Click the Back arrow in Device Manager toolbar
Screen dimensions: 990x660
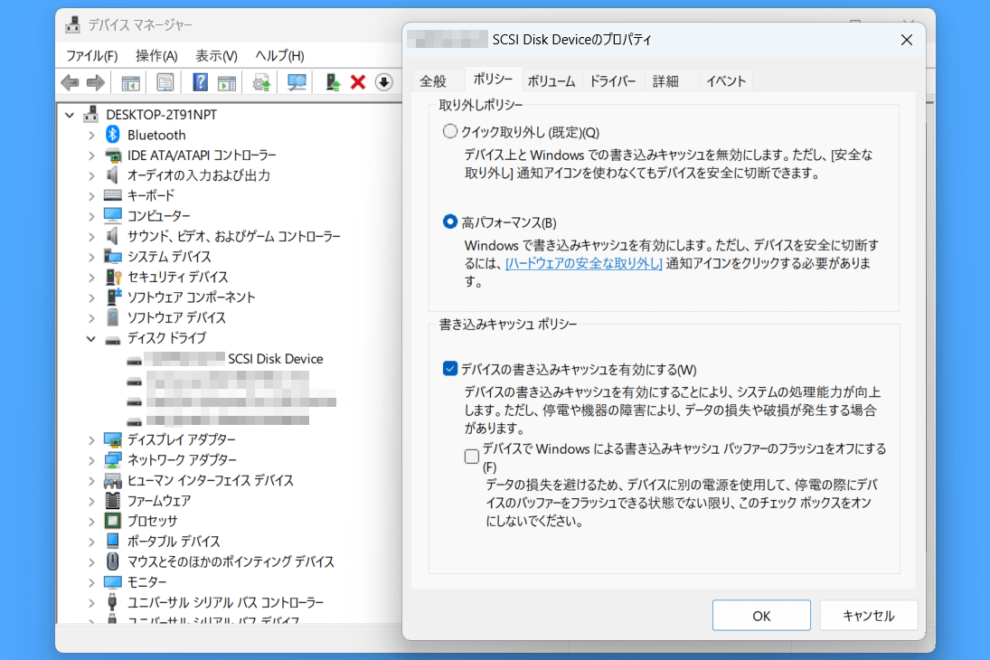click(70, 82)
